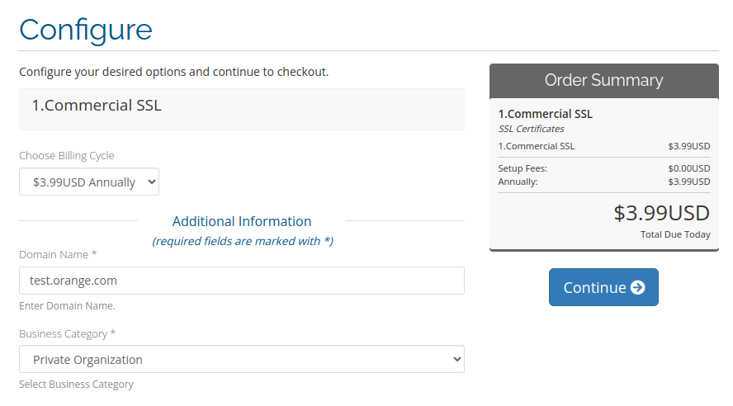Viewport: 733px width, 406px height.
Task: Click chevron on Private Organization select box
Action: click(x=456, y=359)
